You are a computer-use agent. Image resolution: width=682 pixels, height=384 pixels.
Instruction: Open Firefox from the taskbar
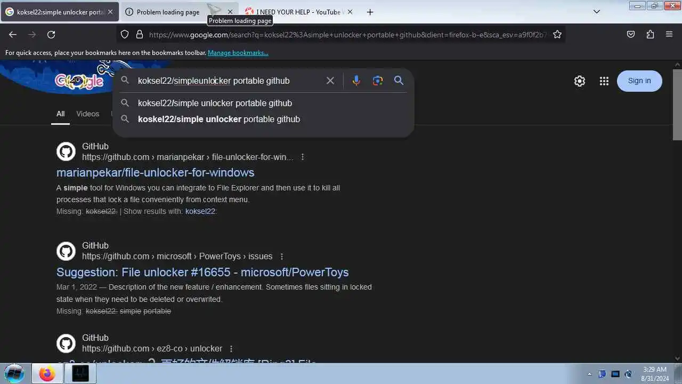point(47,374)
